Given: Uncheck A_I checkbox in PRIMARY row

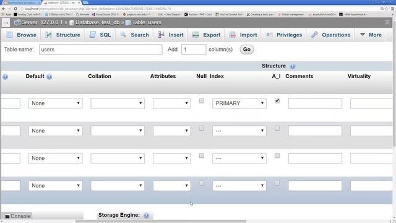Looking at the screenshot, I should coord(277,100).
